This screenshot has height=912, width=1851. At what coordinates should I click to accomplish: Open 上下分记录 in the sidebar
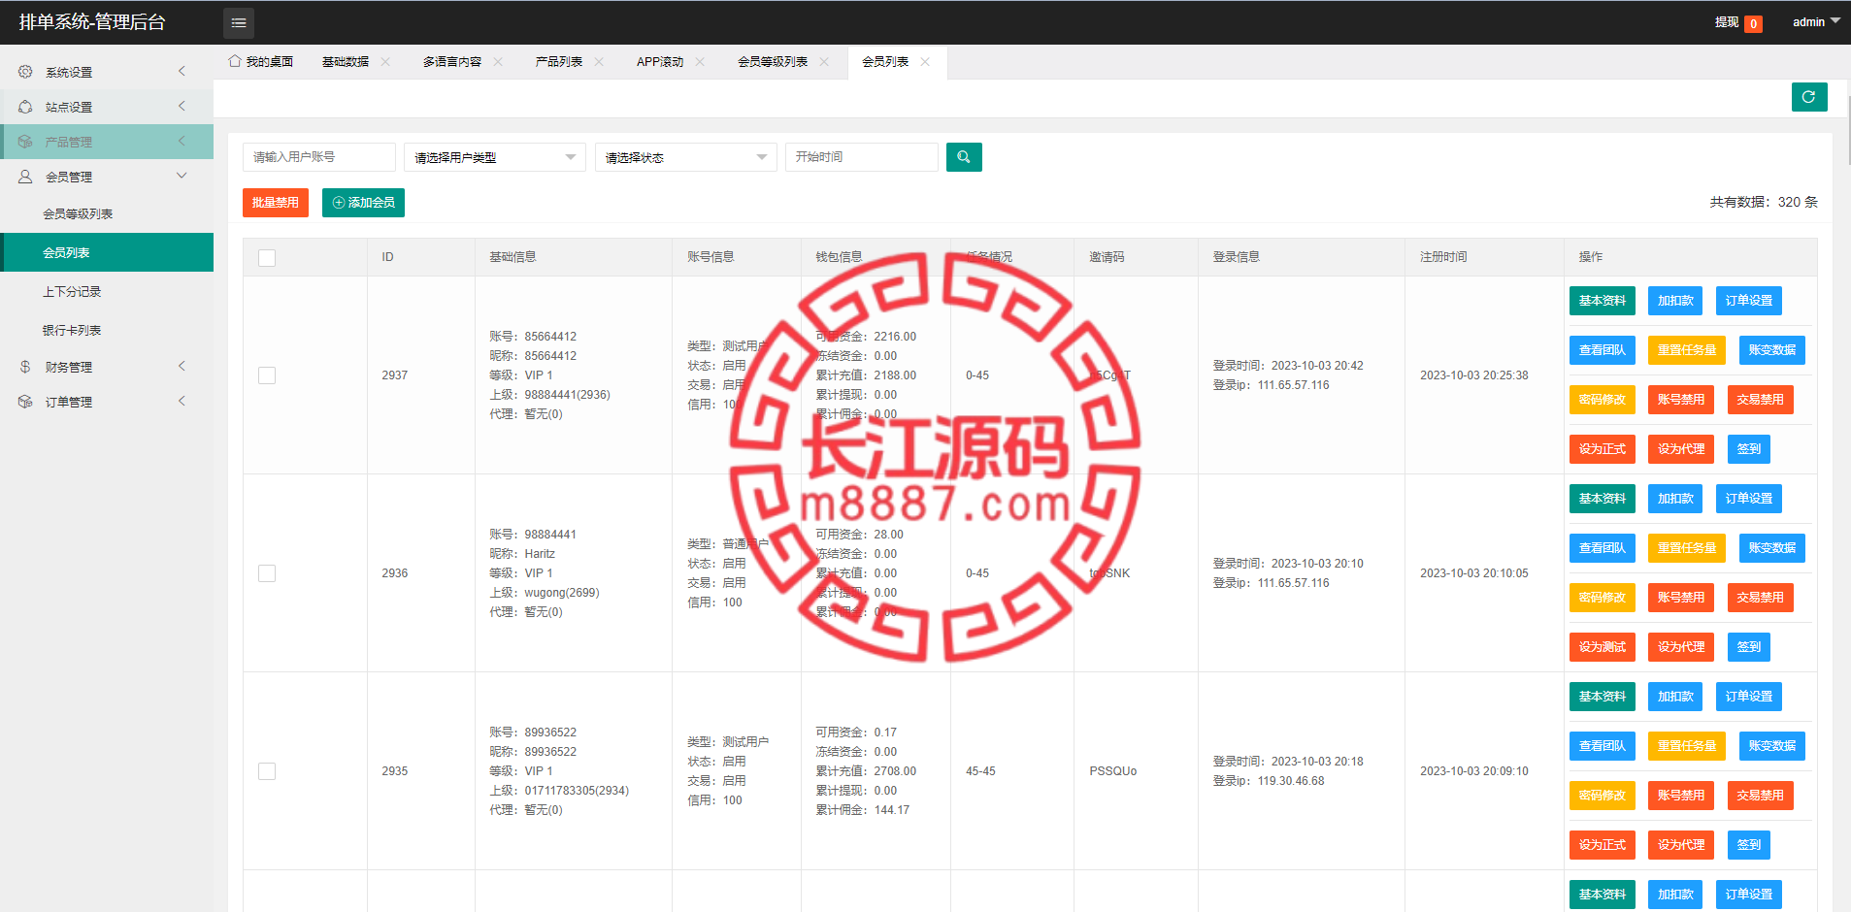[107, 291]
